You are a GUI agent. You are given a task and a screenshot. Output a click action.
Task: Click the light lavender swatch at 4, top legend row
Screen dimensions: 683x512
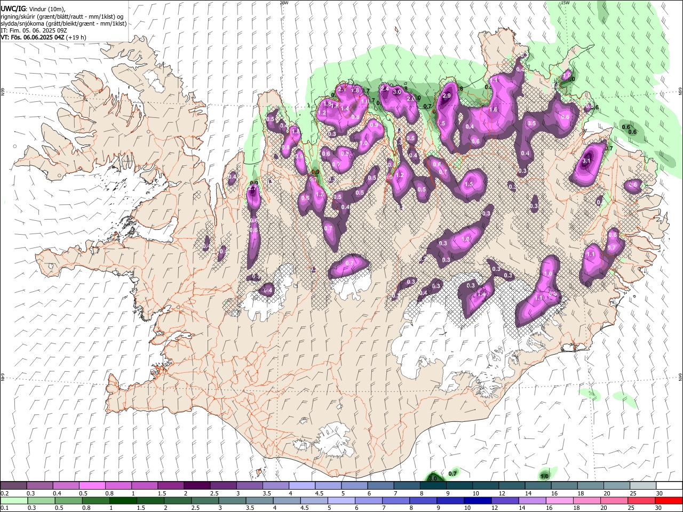[x=301, y=486]
